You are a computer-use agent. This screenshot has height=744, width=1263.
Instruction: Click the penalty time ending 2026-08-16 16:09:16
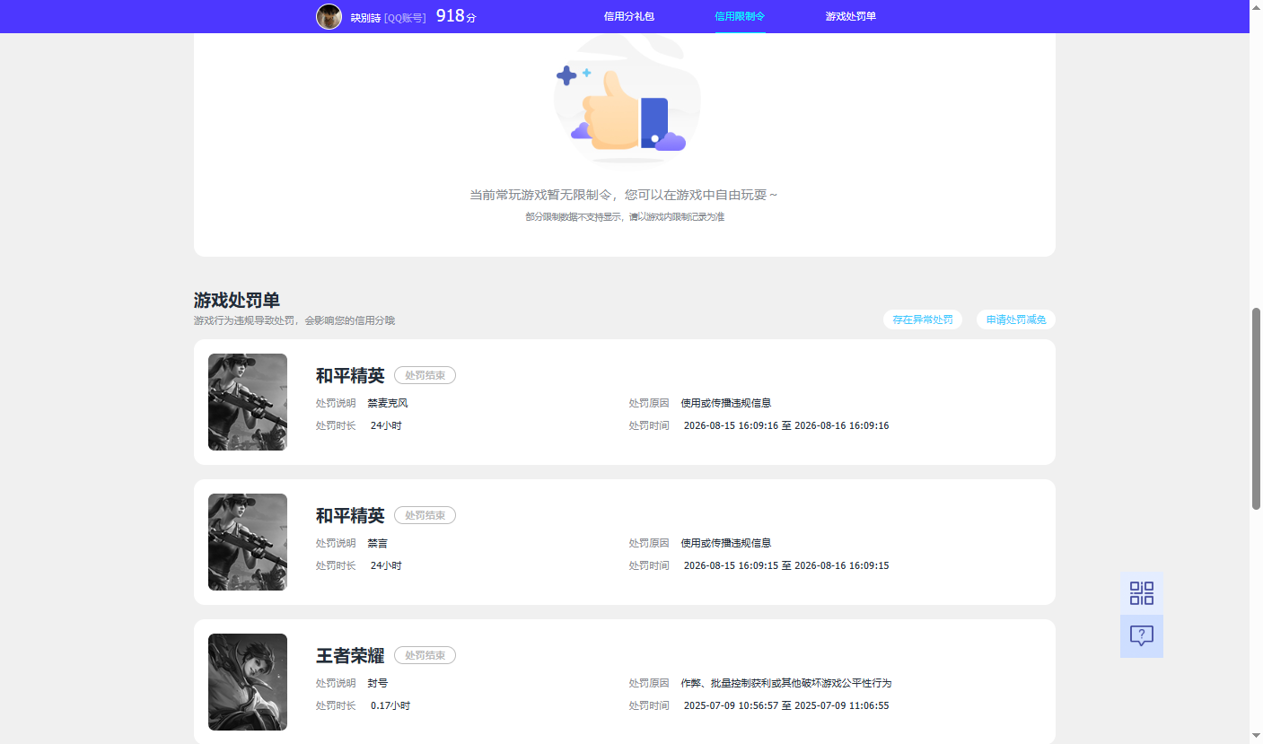pos(786,425)
